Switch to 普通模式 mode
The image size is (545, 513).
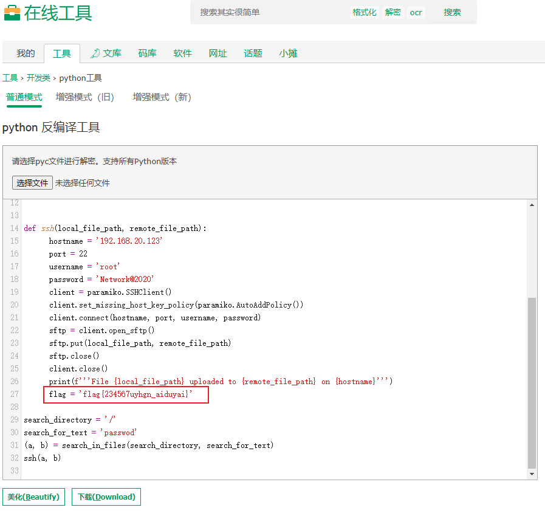click(x=24, y=97)
